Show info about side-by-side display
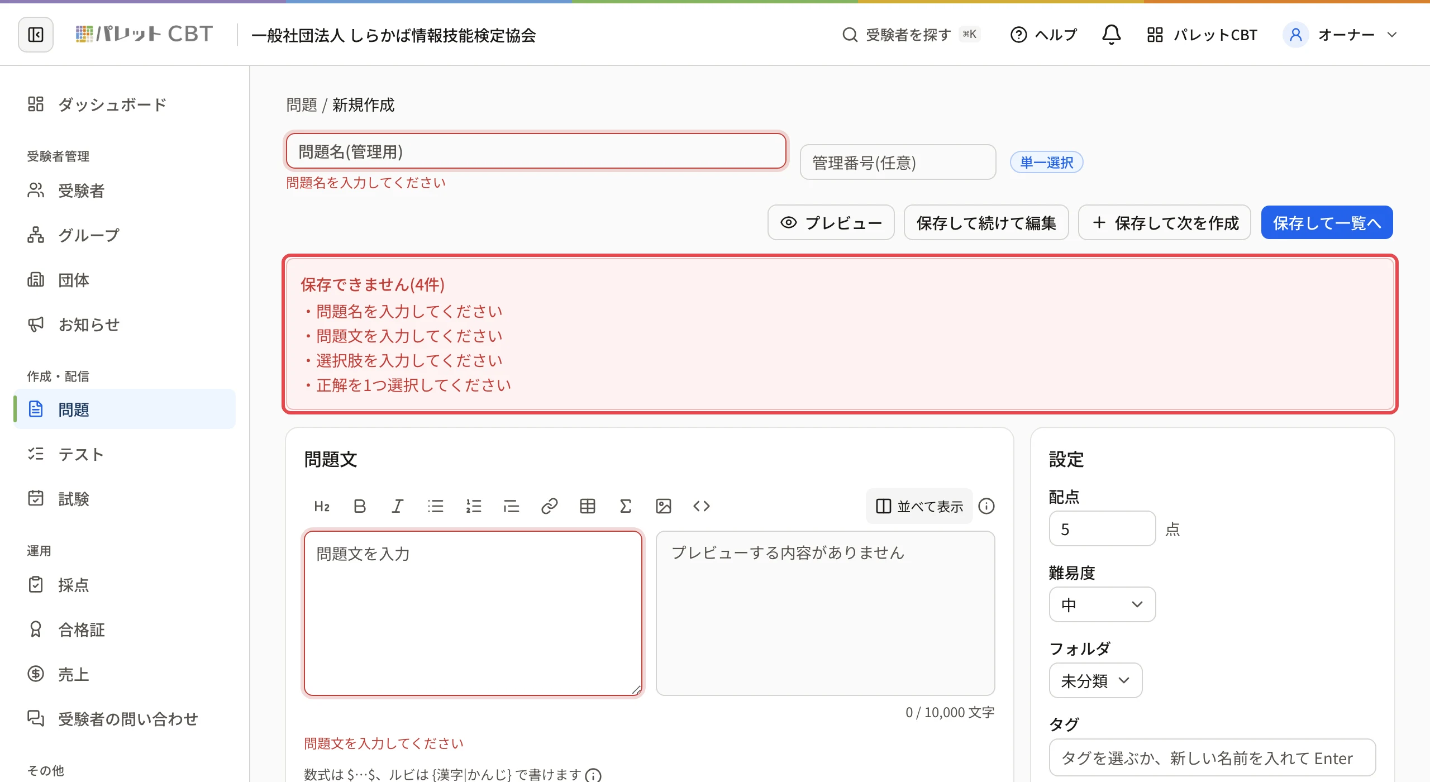Image resolution: width=1430 pixels, height=782 pixels. pyautogui.click(x=986, y=506)
